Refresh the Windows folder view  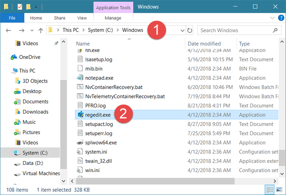tap(190, 30)
